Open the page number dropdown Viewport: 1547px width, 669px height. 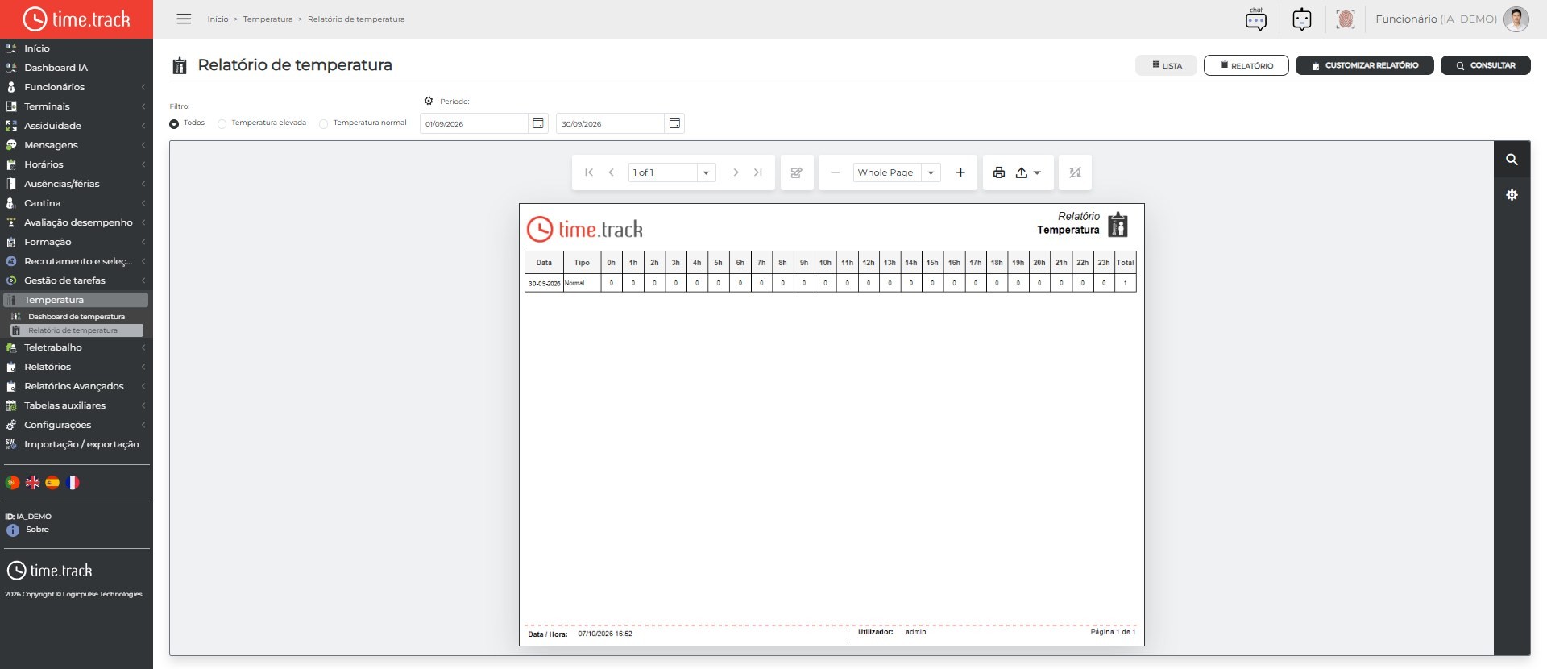(706, 172)
